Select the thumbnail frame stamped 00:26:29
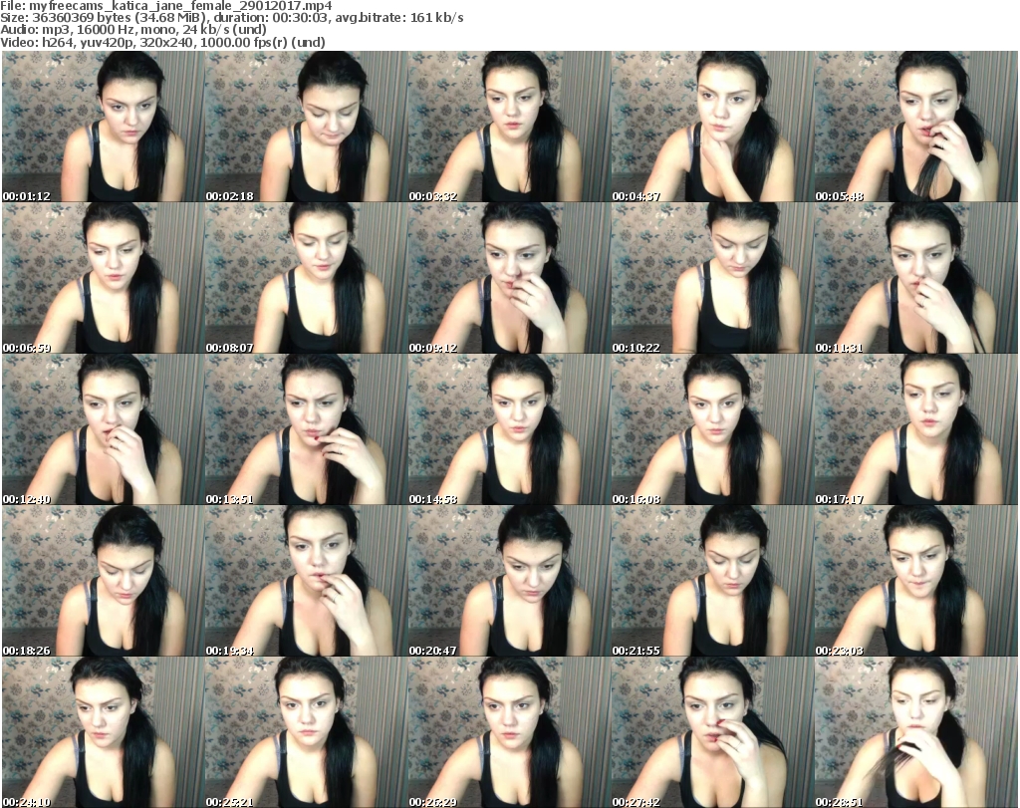 [509, 732]
